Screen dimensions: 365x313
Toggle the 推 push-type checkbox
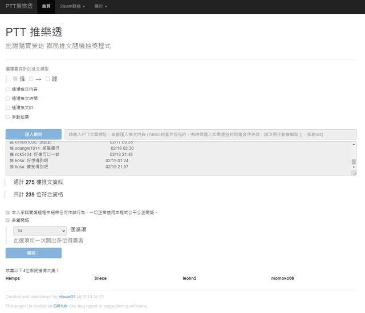tap(15, 79)
